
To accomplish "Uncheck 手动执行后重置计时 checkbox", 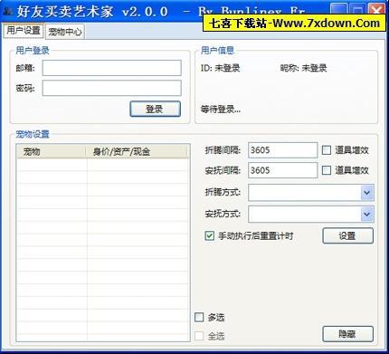I will click(x=210, y=235).
